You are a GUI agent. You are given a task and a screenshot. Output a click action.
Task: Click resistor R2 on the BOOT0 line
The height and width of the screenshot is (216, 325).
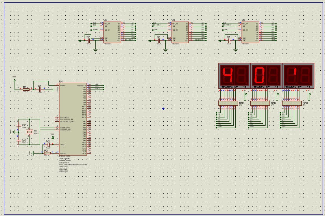point(47,153)
